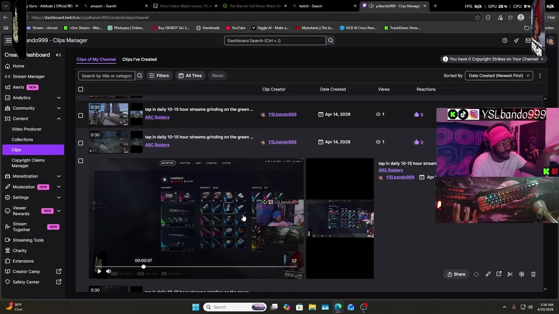Run clip search with the magnifier icon
559x314 pixels.
click(140, 75)
